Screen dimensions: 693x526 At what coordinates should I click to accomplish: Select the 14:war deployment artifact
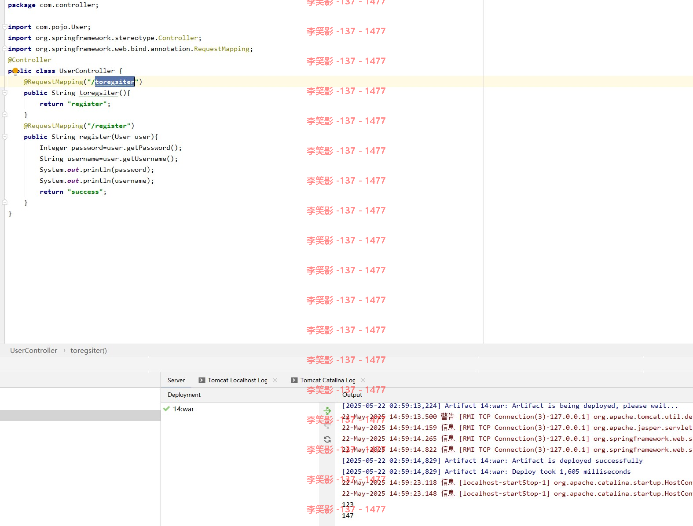click(183, 409)
